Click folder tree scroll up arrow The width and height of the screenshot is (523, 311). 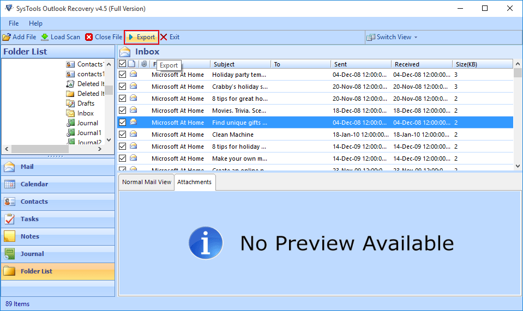click(x=109, y=64)
